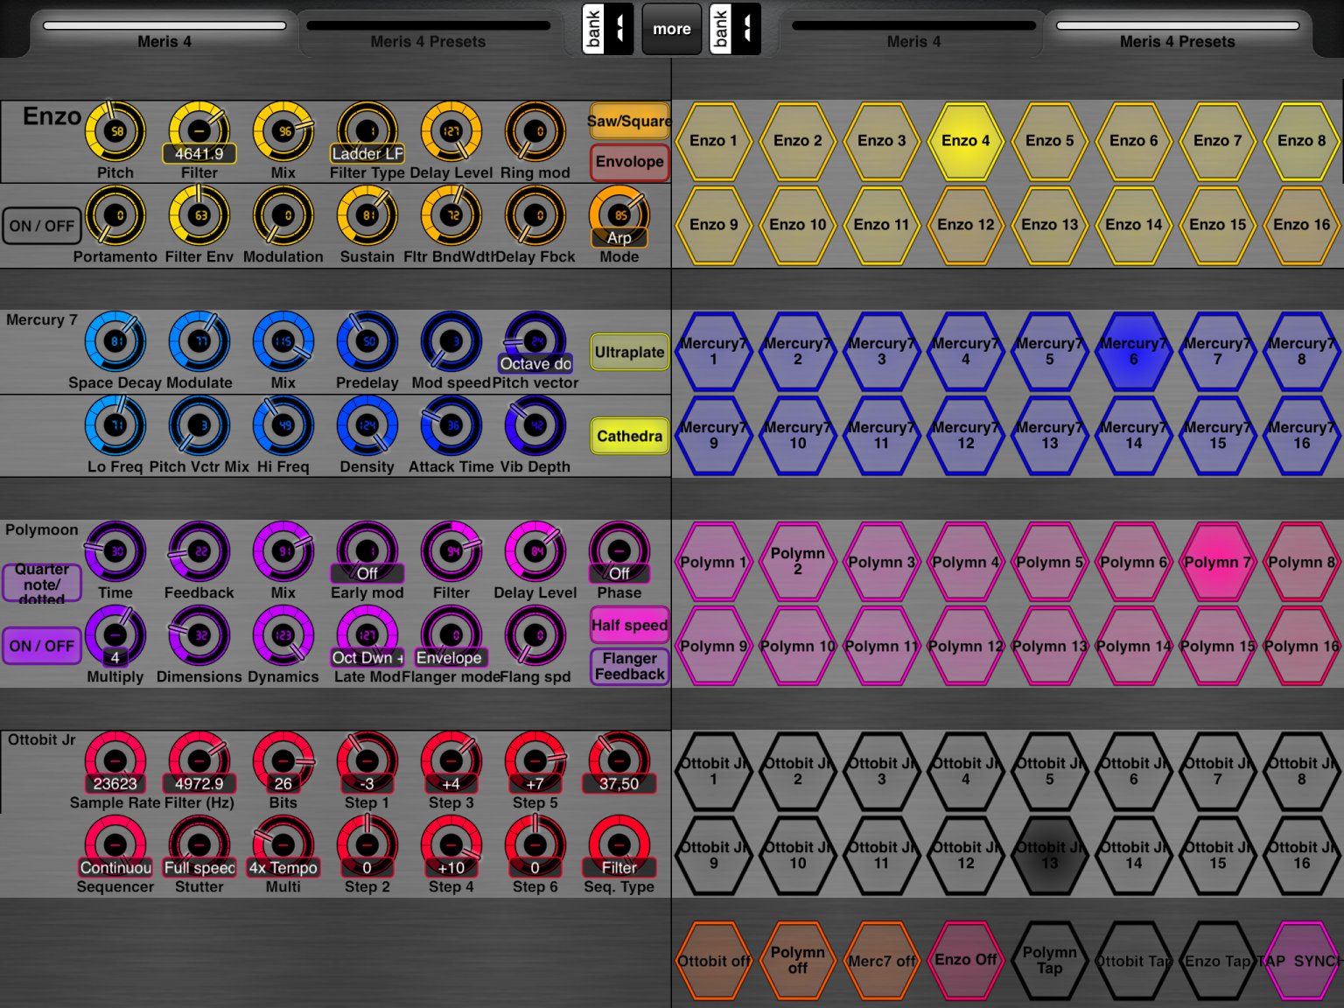Select the Enzo 1 preset hexagon
This screenshot has width=1344, height=1008.
[x=713, y=141]
